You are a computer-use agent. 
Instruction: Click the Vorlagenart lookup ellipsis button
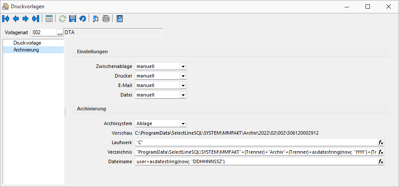click(60, 32)
